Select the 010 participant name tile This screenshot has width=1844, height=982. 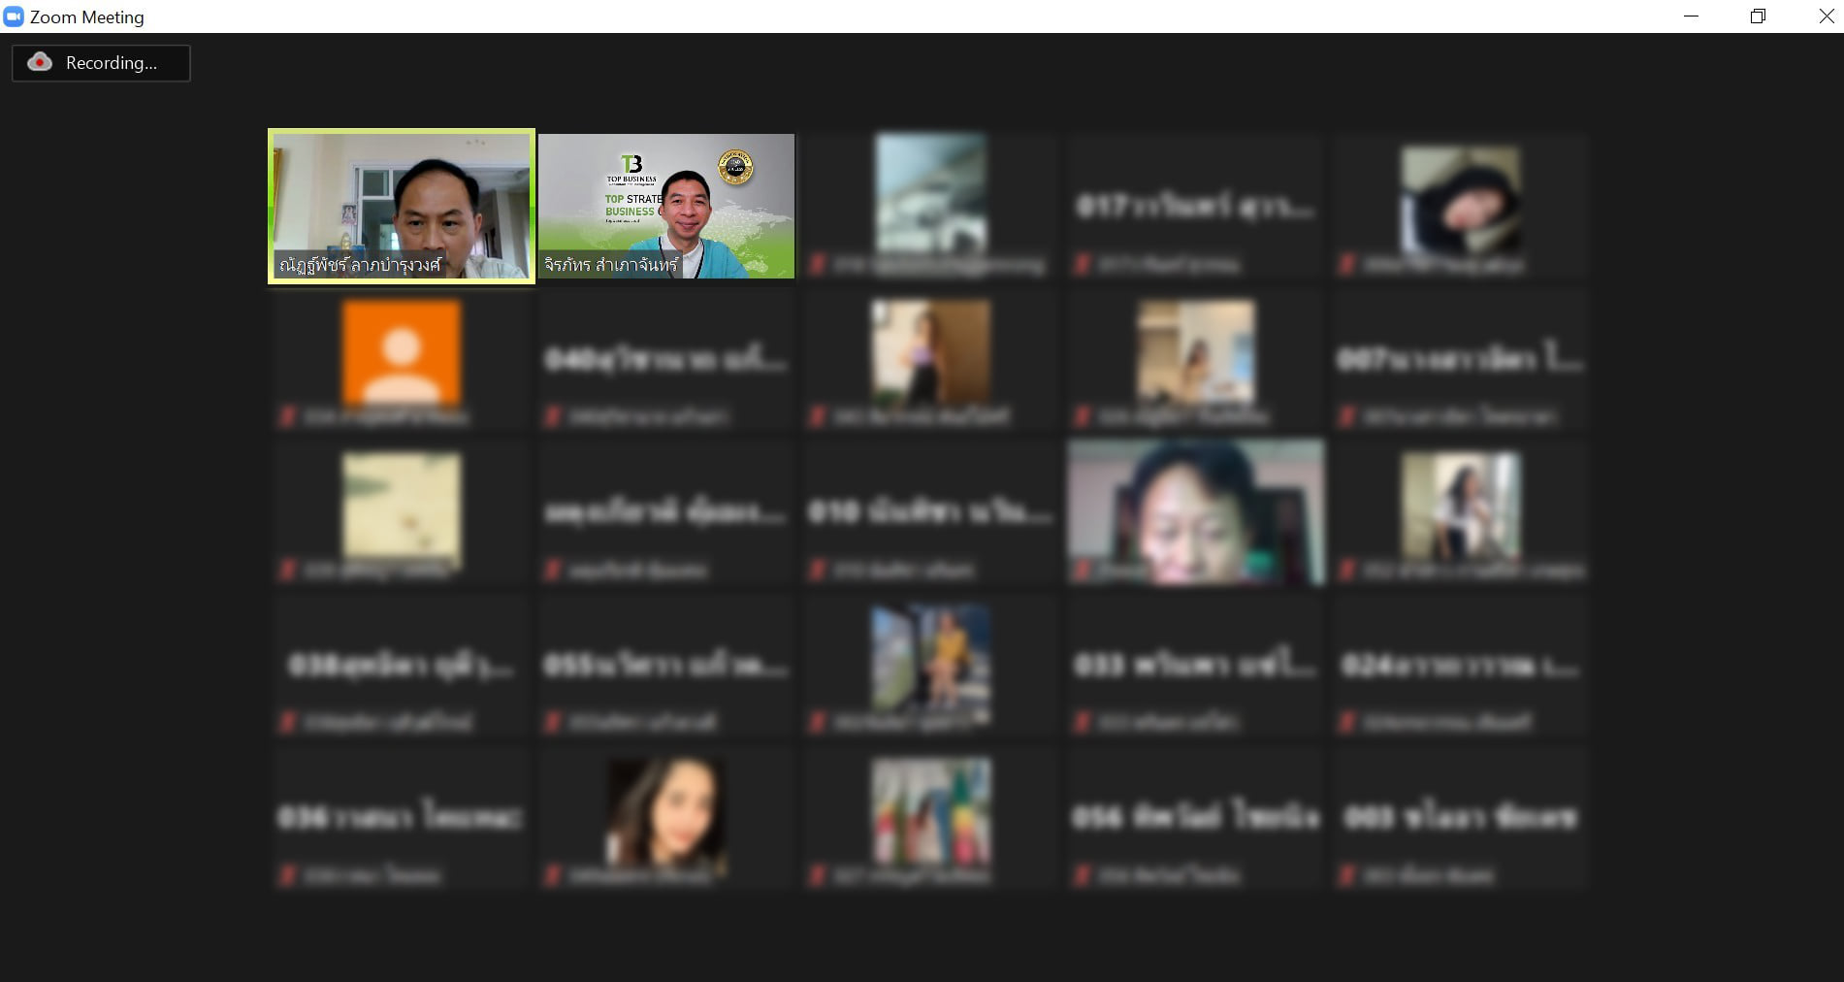click(x=931, y=512)
